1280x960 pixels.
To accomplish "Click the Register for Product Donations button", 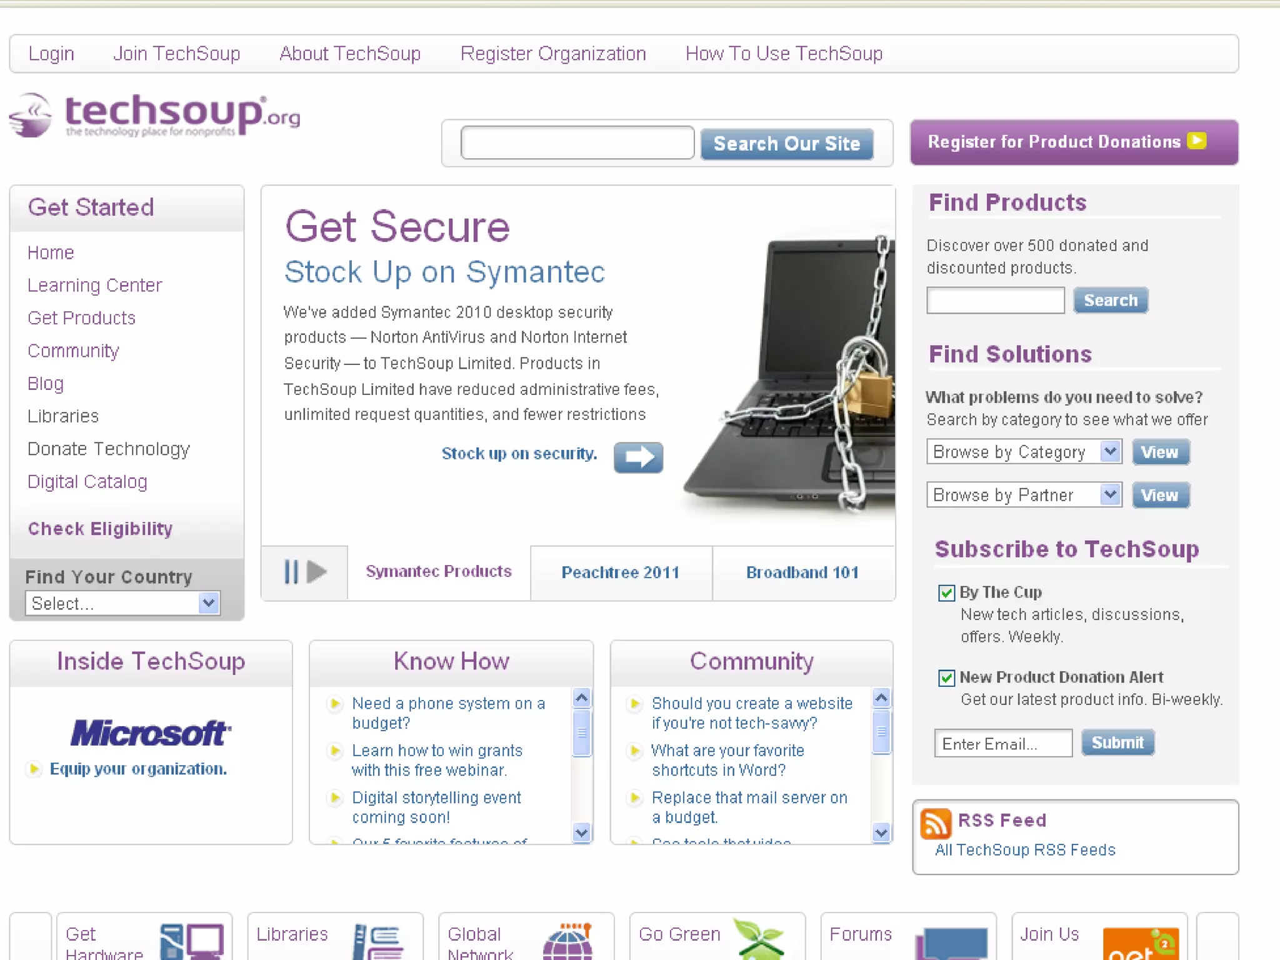I will (x=1074, y=142).
